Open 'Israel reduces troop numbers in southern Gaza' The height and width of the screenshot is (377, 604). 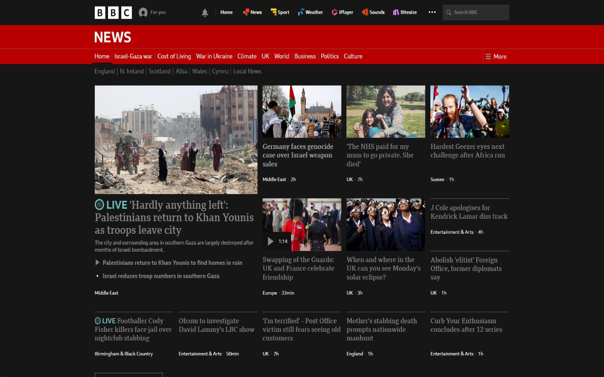click(161, 276)
